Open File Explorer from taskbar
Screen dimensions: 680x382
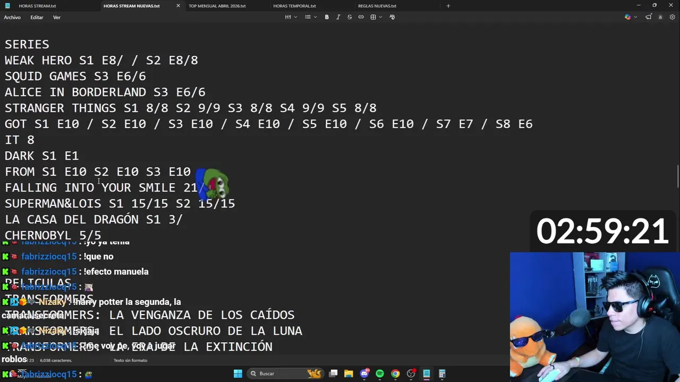pos(348,374)
